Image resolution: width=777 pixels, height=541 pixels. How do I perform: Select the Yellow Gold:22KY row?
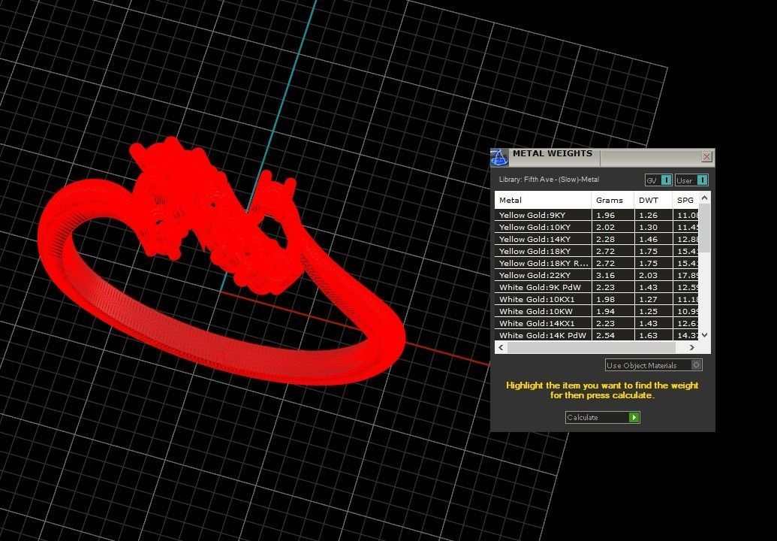click(x=597, y=275)
